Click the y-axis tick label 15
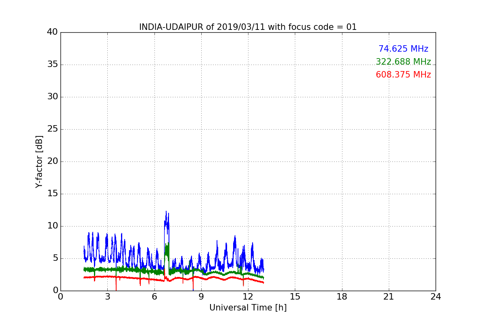Screen dimensions: 484x323 coord(52,194)
